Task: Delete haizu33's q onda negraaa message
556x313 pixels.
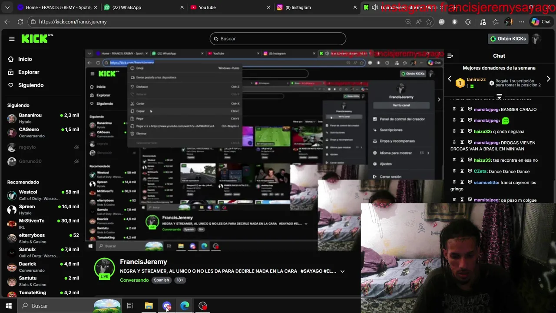Action: pos(454,131)
